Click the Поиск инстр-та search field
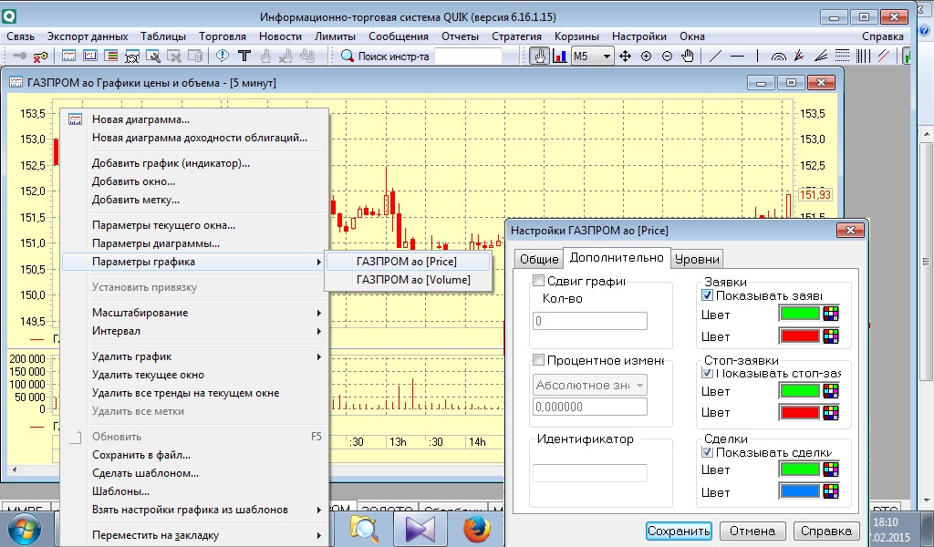The width and height of the screenshot is (934, 547). (468, 56)
